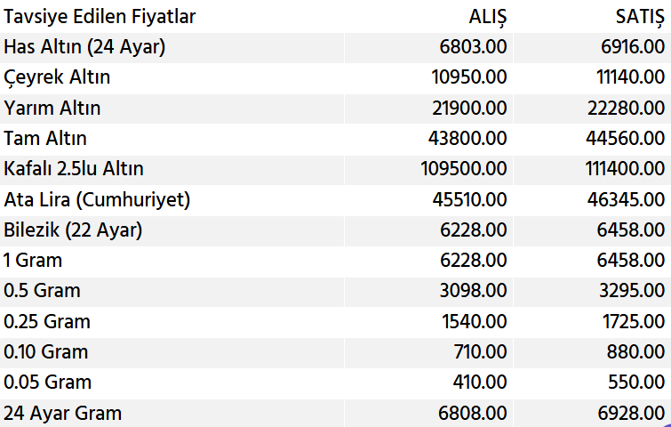Click the SATIŞ column header
The width and height of the screenshot is (671, 427).
click(639, 17)
